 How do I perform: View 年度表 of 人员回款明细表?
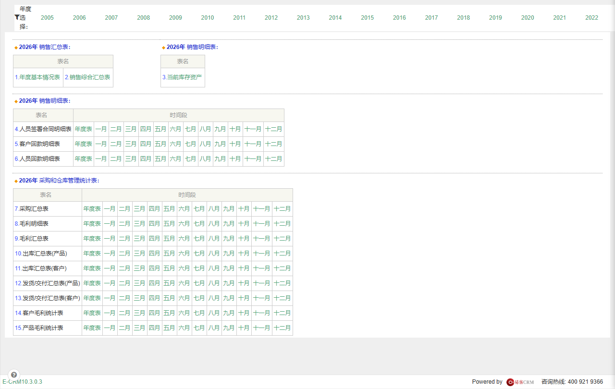pos(84,159)
